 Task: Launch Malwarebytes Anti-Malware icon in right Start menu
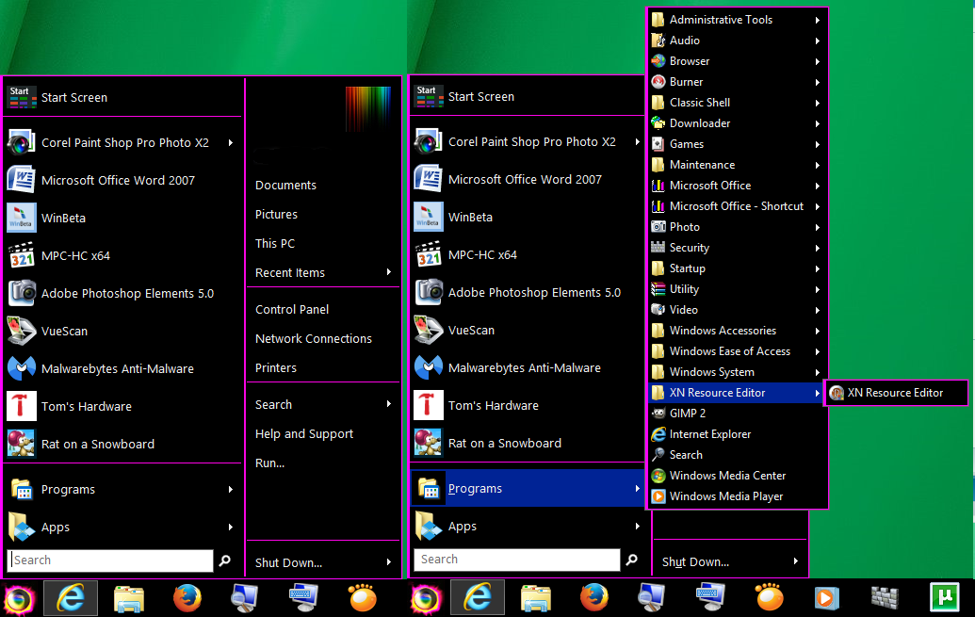click(x=429, y=367)
